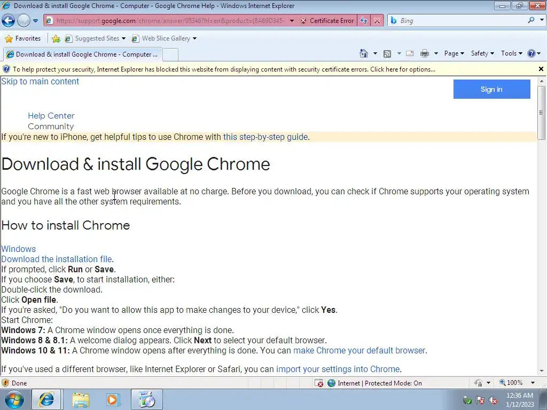Image resolution: width=547 pixels, height=410 pixels.
Task: Open Windows Media Player from taskbar
Action: 113,399
